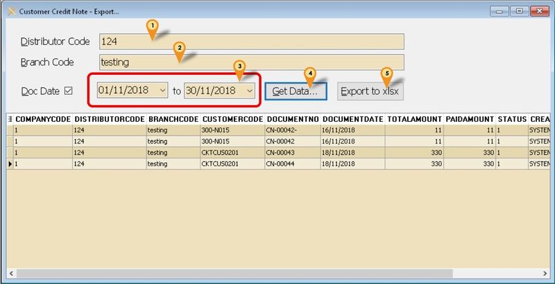Click the orange marker numbered 1
This screenshot has height=284, width=555.
tap(152, 28)
